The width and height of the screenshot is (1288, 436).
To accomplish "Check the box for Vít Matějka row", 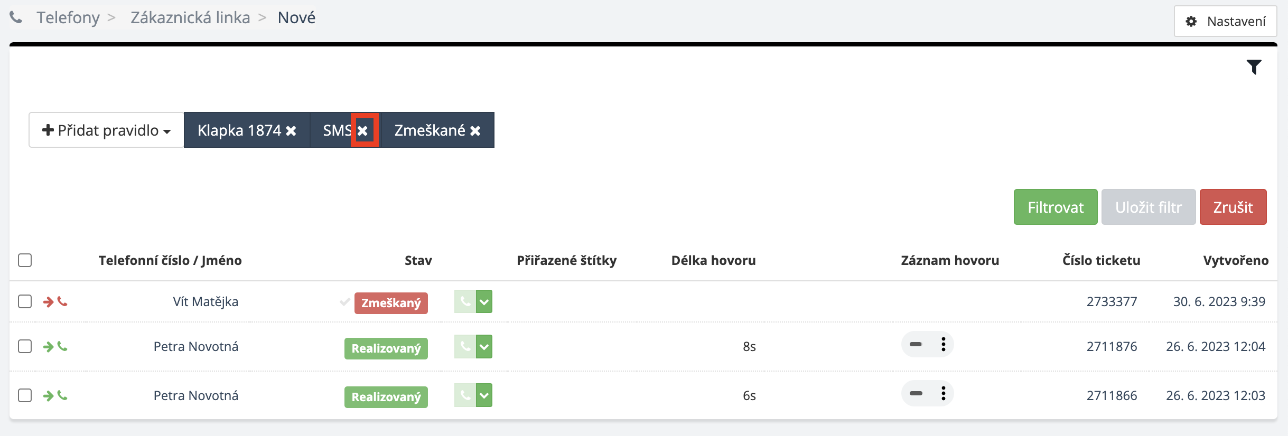I will [x=25, y=301].
